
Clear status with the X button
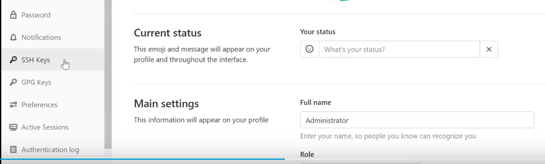coord(489,49)
